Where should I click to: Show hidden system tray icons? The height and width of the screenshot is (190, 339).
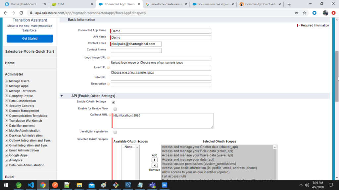click(301, 185)
